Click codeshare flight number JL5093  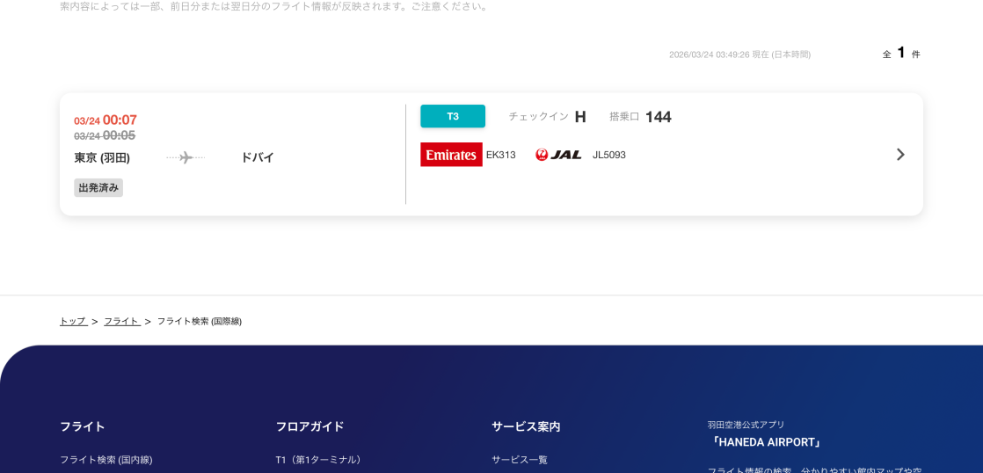[x=608, y=155]
